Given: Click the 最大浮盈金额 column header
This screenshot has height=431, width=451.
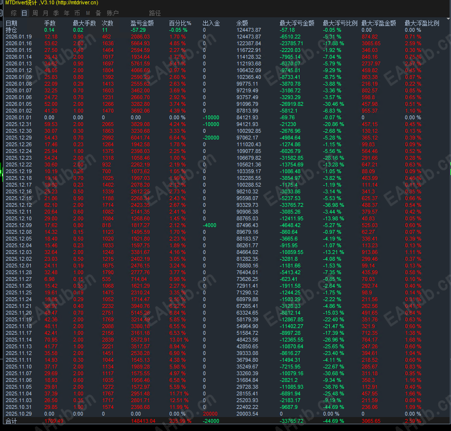Looking at the screenshot, I should point(378,23).
